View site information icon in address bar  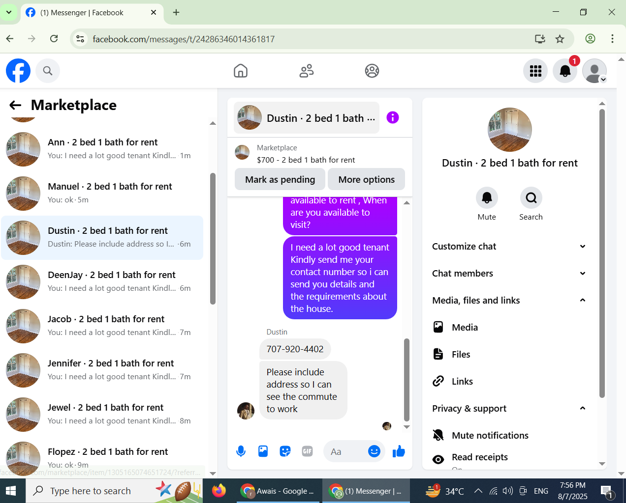80,39
